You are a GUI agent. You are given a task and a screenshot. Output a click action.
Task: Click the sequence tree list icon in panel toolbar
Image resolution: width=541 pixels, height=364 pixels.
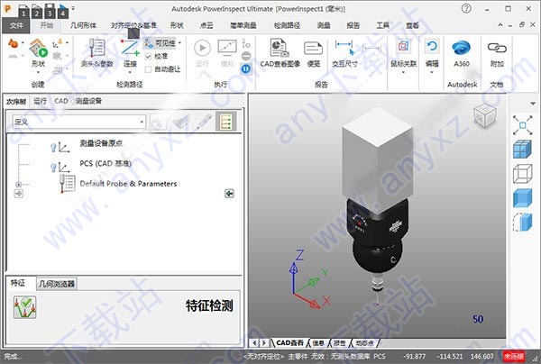[226, 122]
